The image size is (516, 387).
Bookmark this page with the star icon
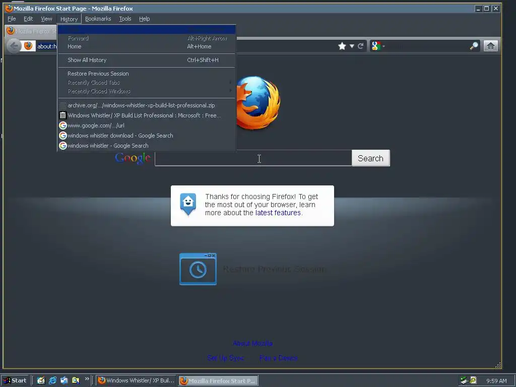point(342,46)
